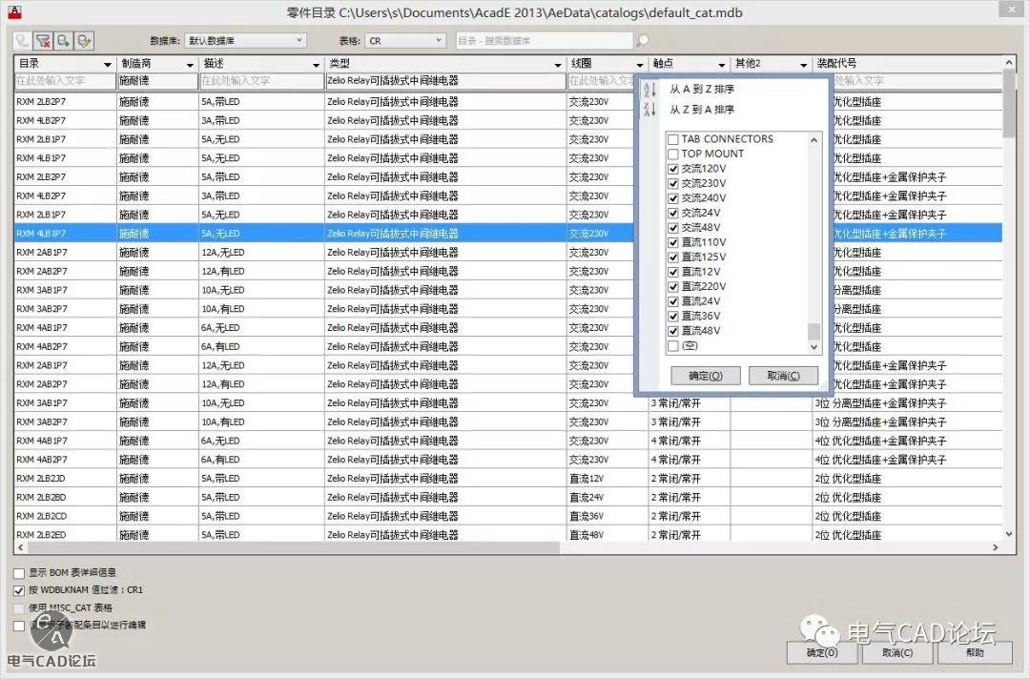Click the edit catalog entry pencil icon
Image resolution: width=1030 pixels, height=679 pixels.
[x=84, y=41]
